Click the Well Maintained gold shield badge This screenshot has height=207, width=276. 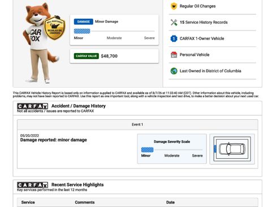pos(54,28)
